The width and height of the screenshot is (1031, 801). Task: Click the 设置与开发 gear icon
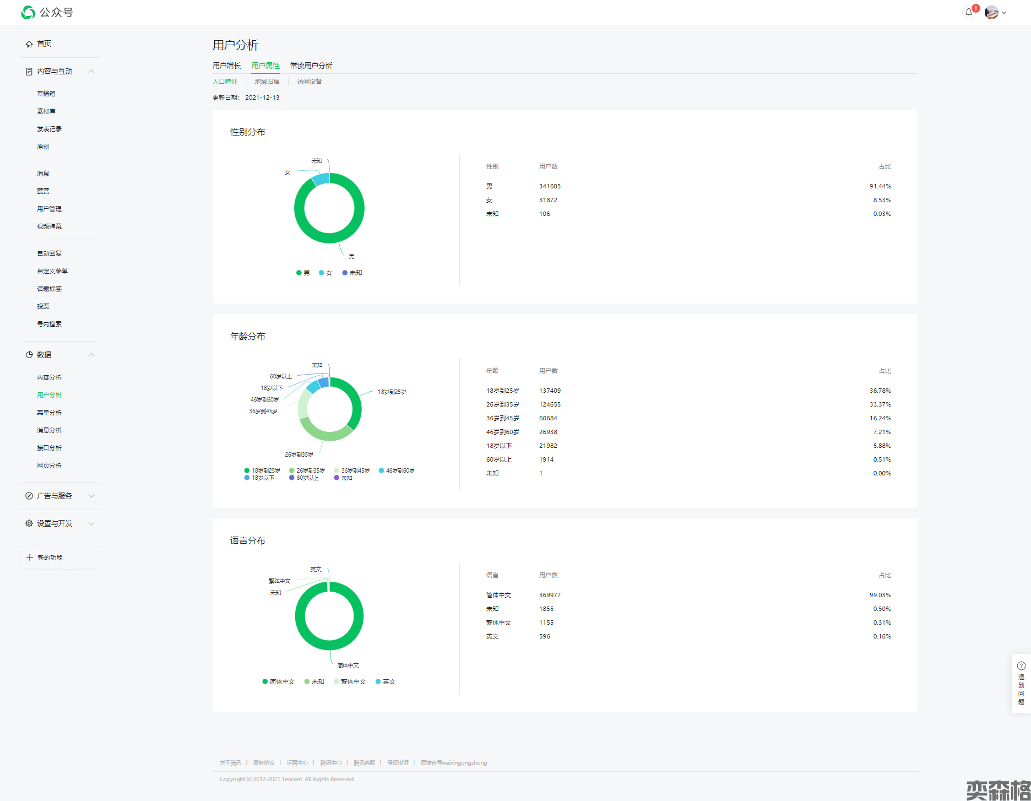(x=29, y=523)
